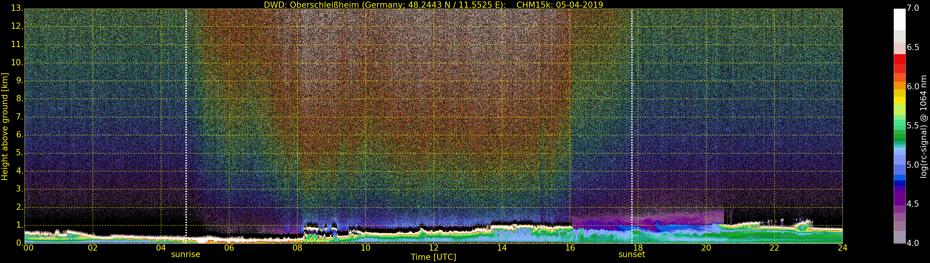Click the '6.5' value on the colorbar
The width and height of the screenshot is (930, 263).
tap(913, 47)
